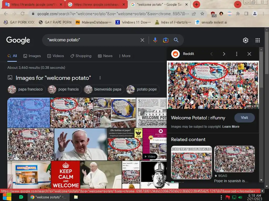269x201 pixels.
Task: Open Google search settings gear
Action: pyautogui.click(x=246, y=40)
